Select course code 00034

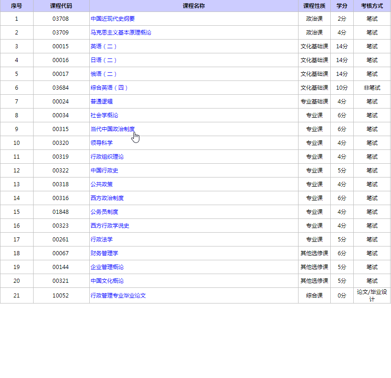point(61,115)
